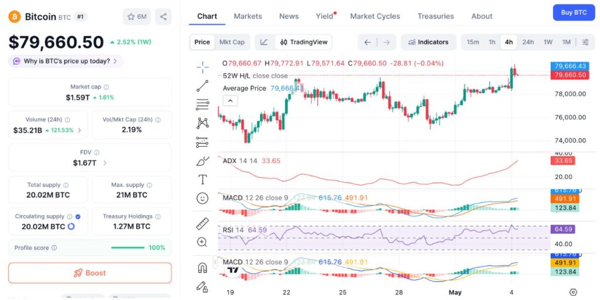Click Profile score info icon
Viewport: 600px width, 300px height.
pos(54,248)
